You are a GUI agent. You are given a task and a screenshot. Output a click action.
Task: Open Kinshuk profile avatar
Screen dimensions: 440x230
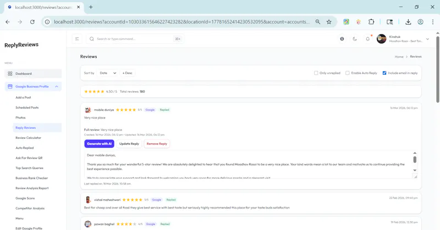pos(381,39)
